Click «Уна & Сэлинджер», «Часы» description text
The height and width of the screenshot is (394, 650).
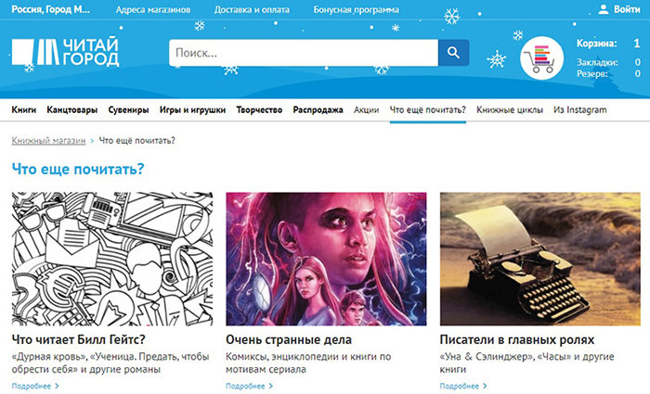(526, 363)
